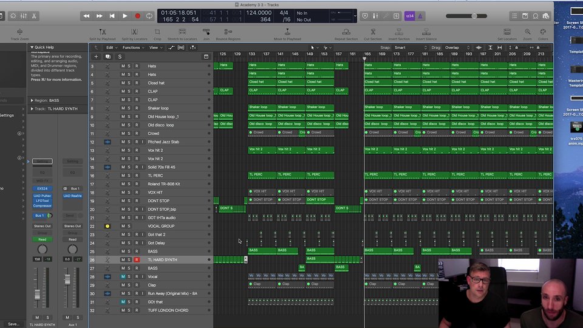
Task: Click Stretch to Locators icon
Action: pyautogui.click(x=182, y=32)
